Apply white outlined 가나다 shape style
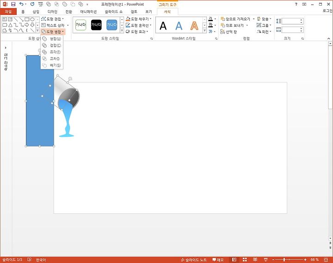Image resolution: width=333 pixels, height=263 pixels. [x=80, y=25]
